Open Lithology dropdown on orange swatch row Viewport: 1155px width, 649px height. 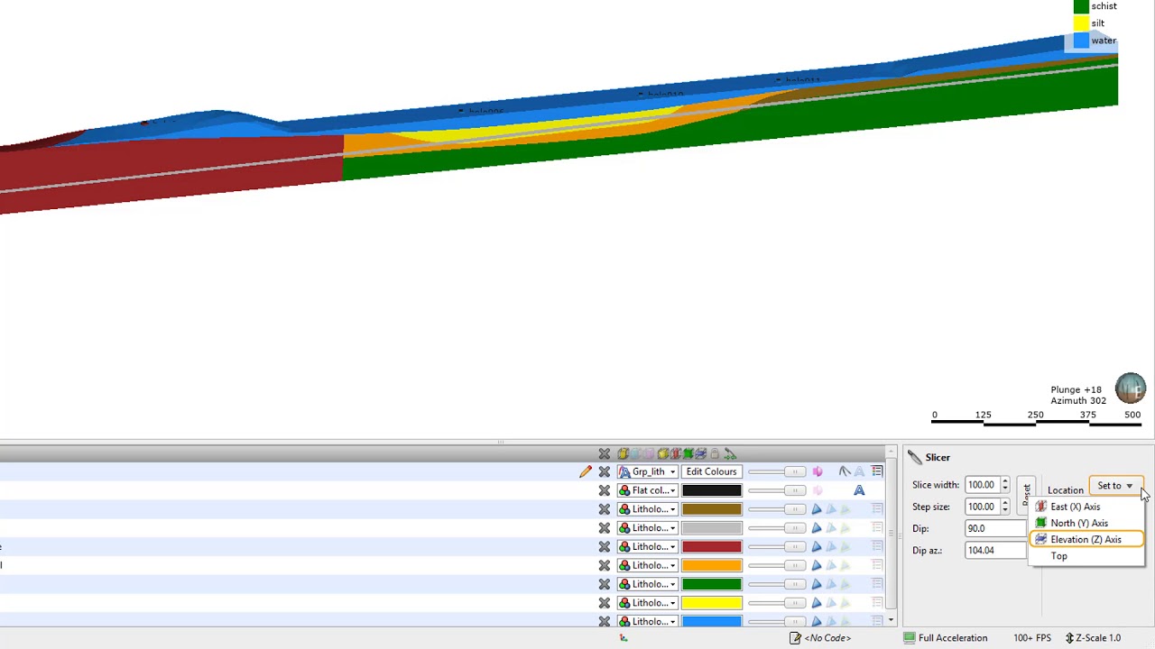647,565
